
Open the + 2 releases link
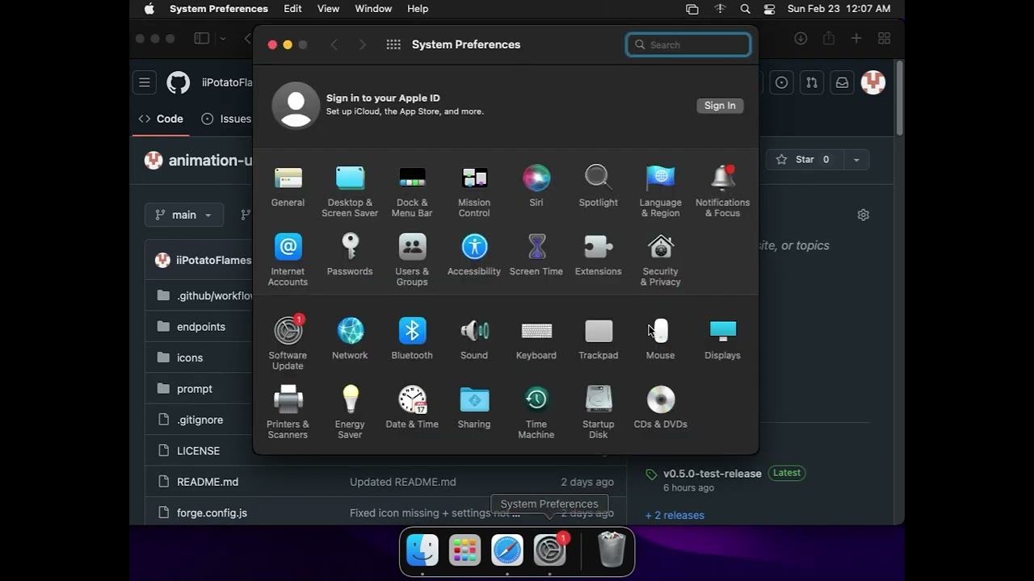pos(675,515)
